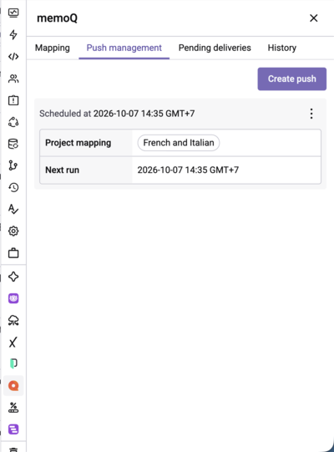Open the green bracket app icon

click(x=13, y=363)
